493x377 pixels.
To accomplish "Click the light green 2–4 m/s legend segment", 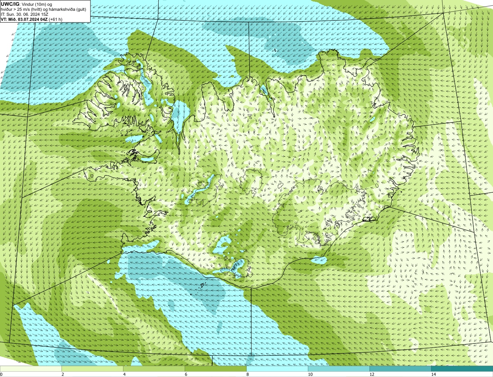I will coord(92,369).
